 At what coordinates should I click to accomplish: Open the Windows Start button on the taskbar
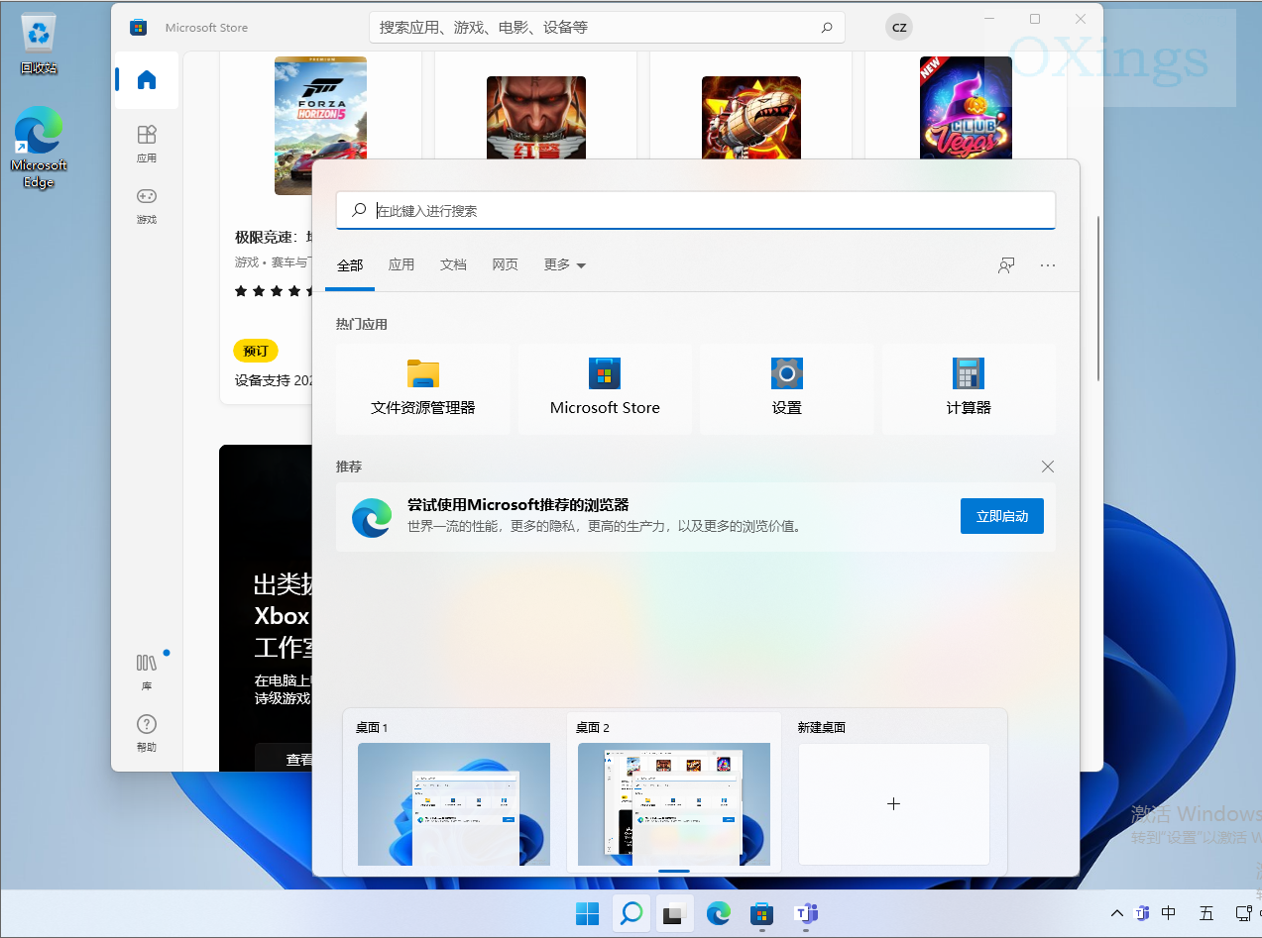tap(587, 913)
